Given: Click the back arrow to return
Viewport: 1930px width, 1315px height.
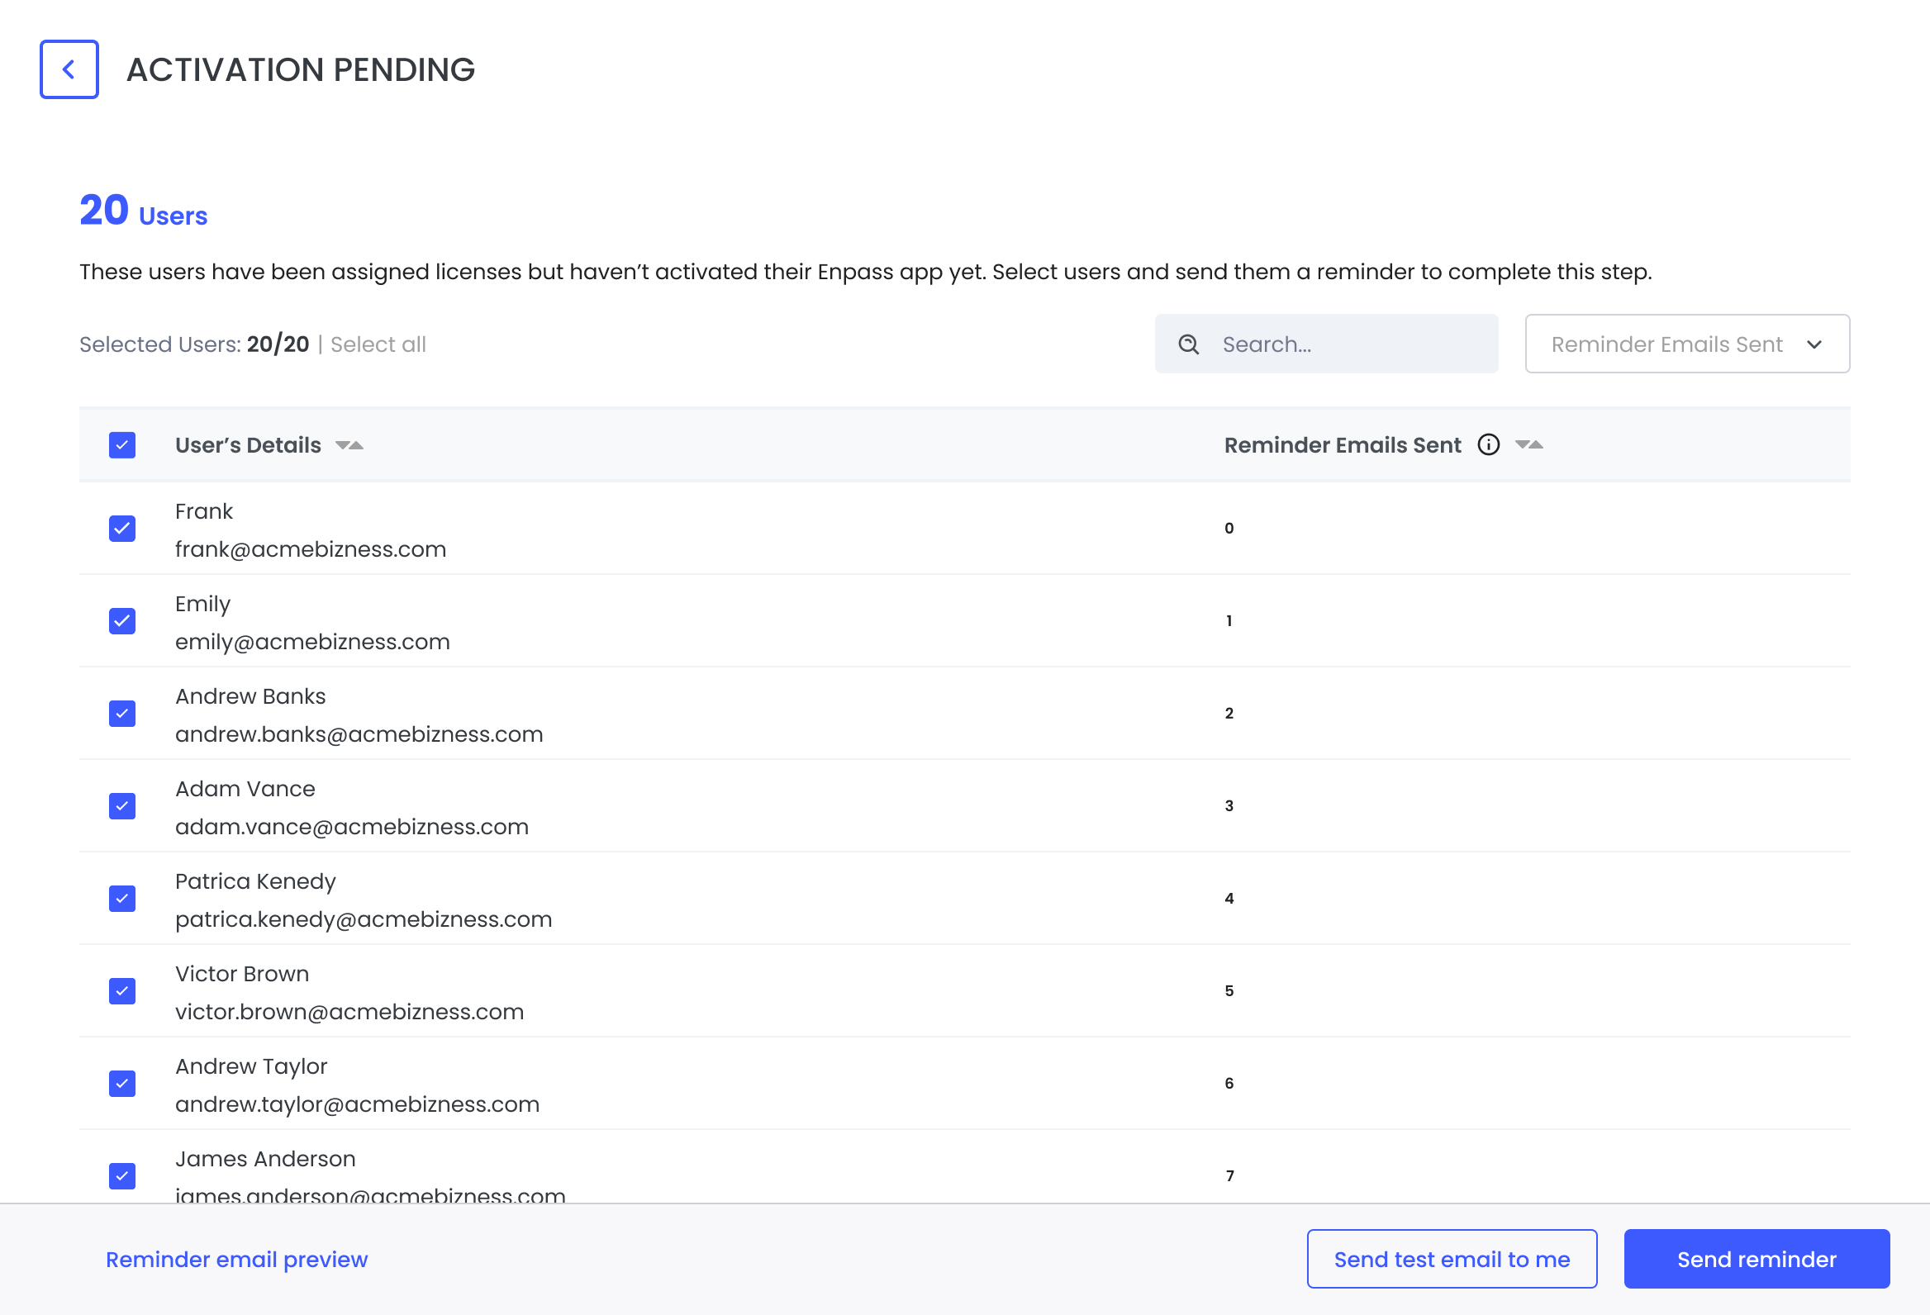Looking at the screenshot, I should pos(69,69).
